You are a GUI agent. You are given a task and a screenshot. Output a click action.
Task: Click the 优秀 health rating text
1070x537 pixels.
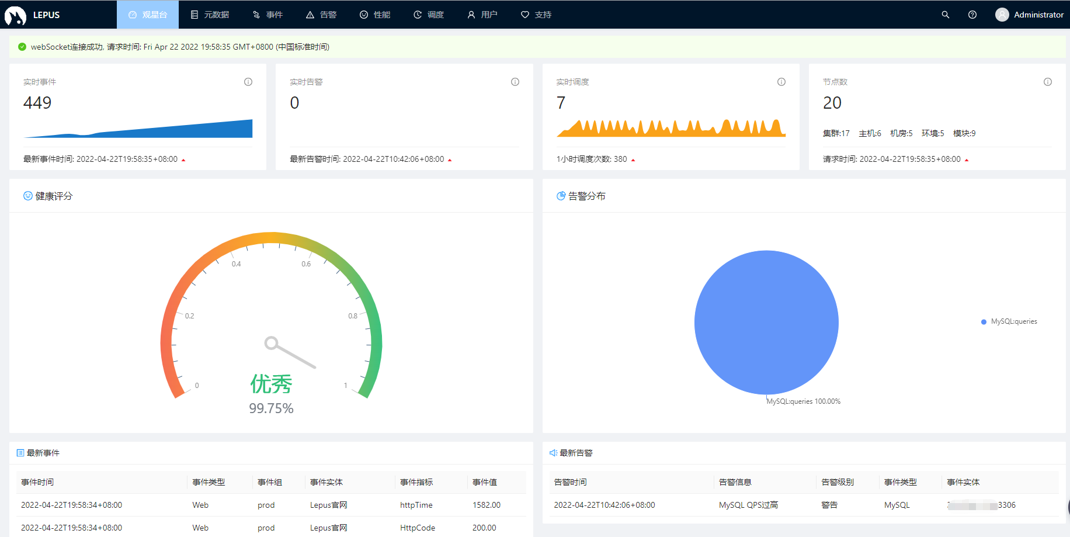point(271,384)
